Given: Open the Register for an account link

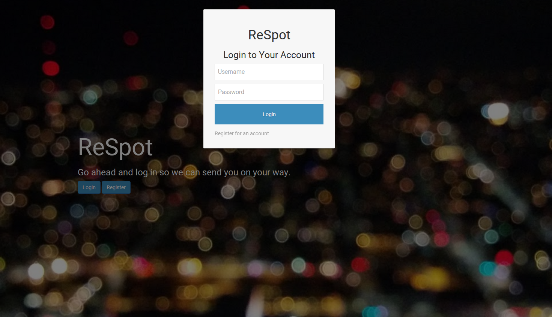Looking at the screenshot, I should pyautogui.click(x=242, y=133).
